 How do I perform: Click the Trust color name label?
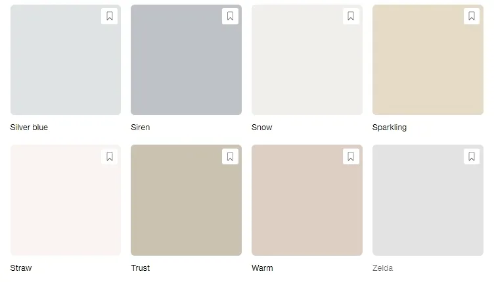click(x=140, y=268)
